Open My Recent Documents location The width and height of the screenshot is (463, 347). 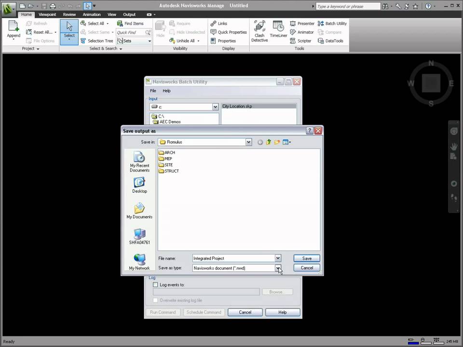coord(139,161)
